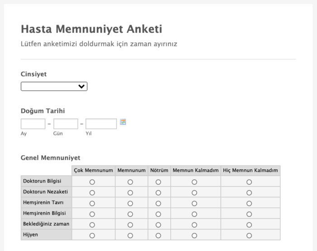This screenshot has width=317, height=251.
Task: Select Çok Memnunum for Doktorun Bilgisi
Action: click(x=92, y=182)
